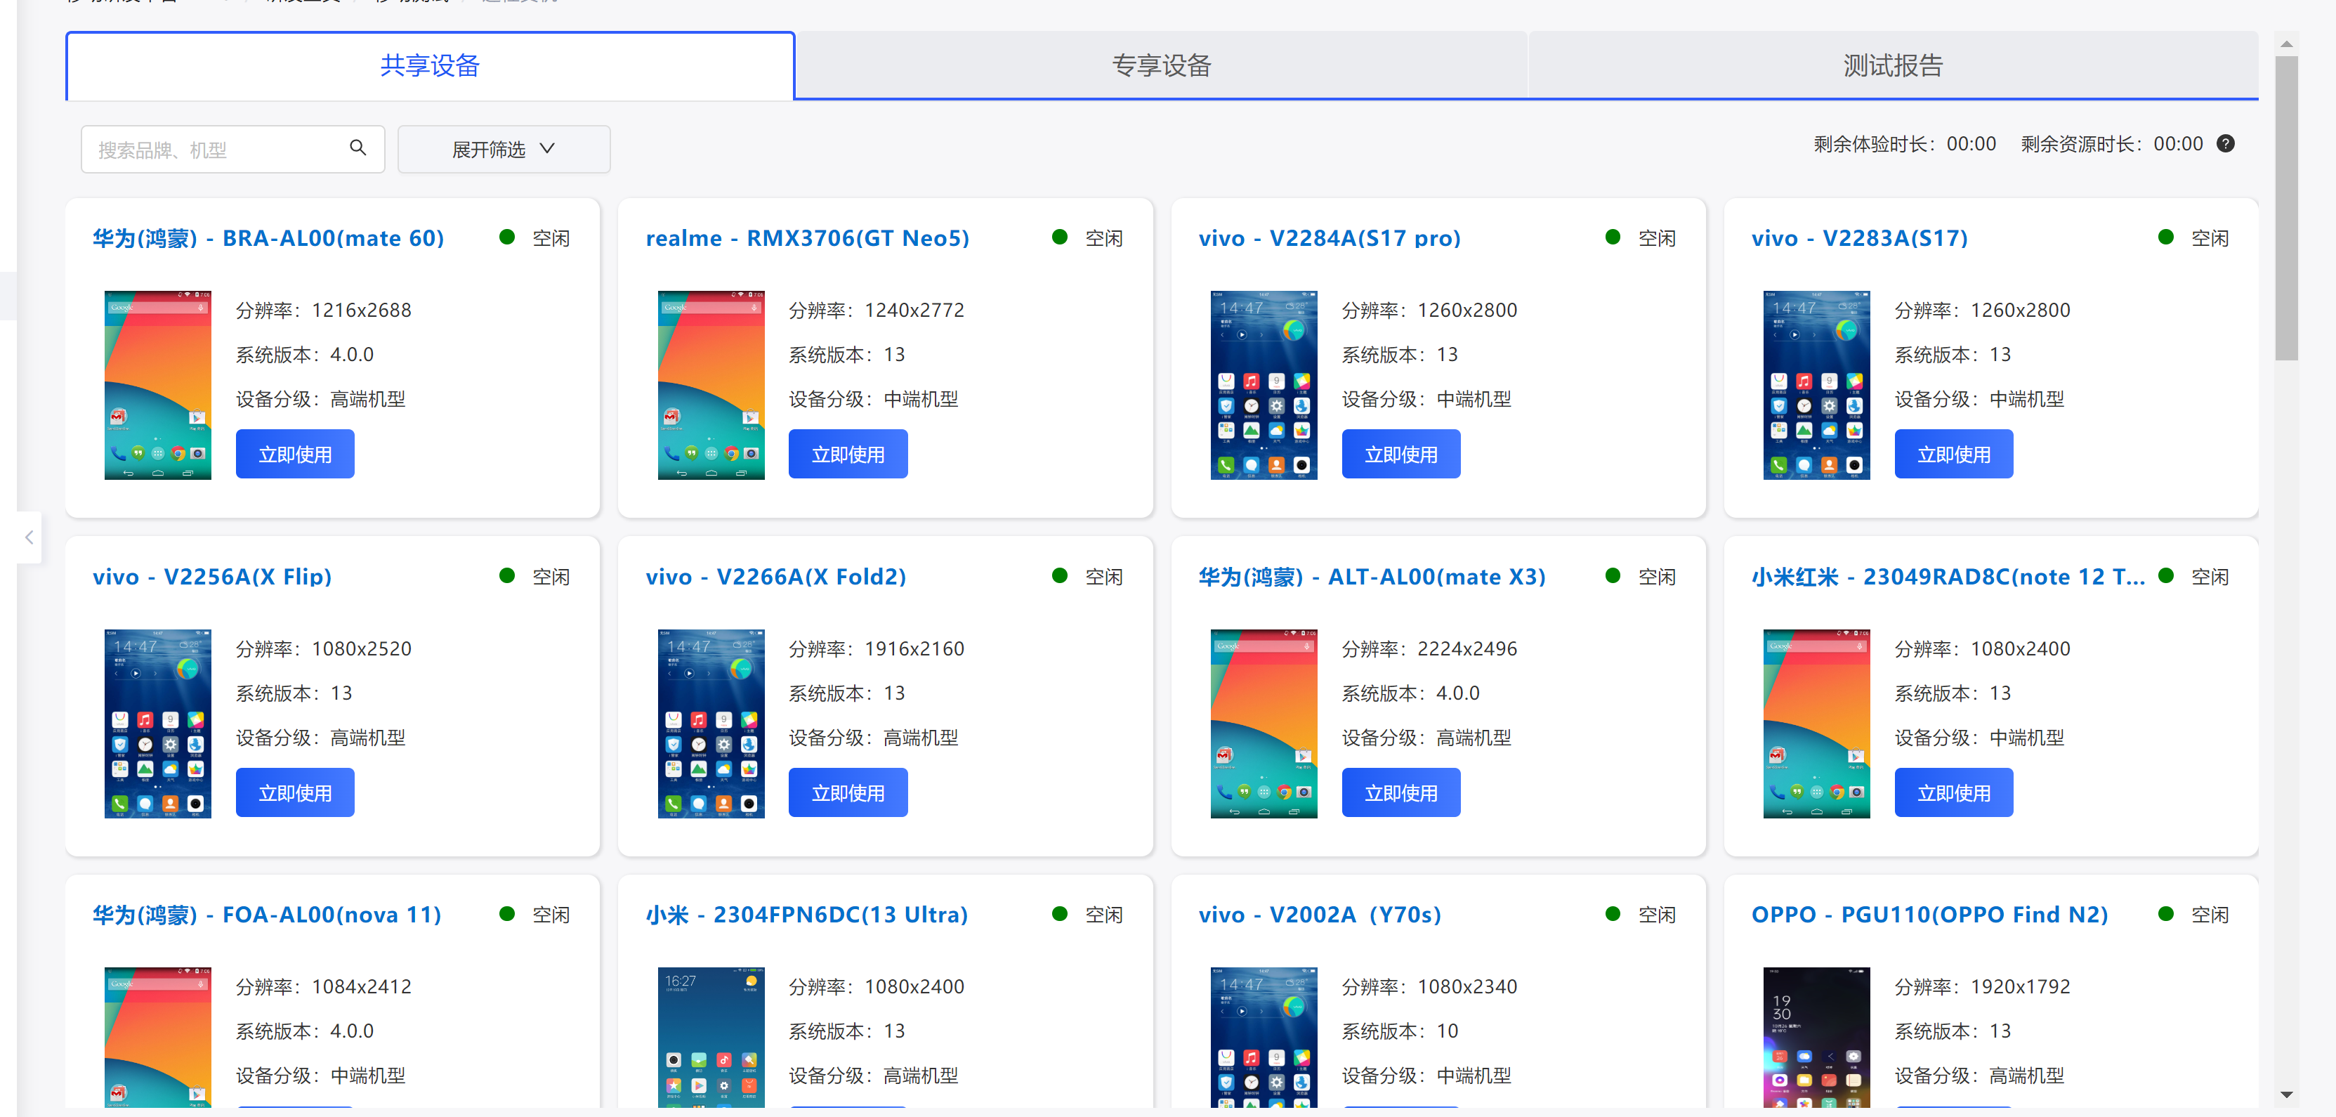Collapse the left sidebar arrow
The height and width of the screenshot is (1117, 2336).
29,537
